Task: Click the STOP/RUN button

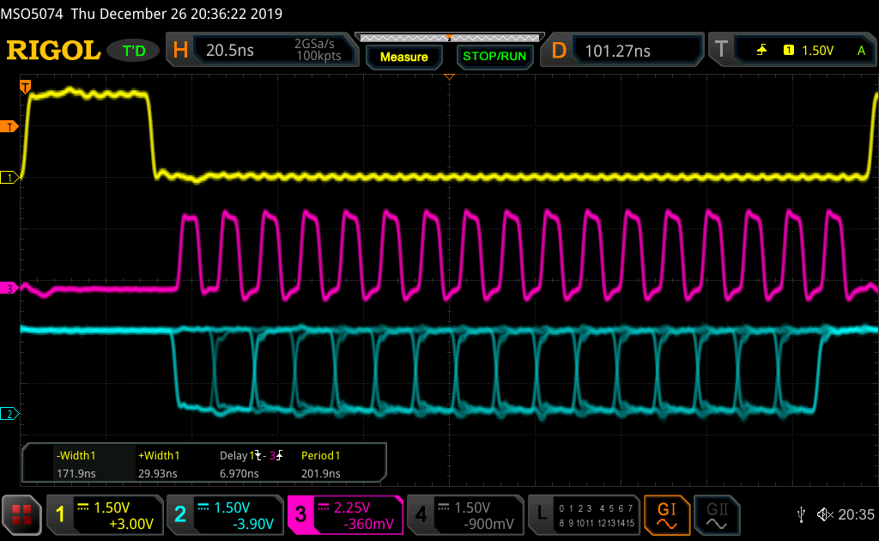Action: click(x=494, y=57)
